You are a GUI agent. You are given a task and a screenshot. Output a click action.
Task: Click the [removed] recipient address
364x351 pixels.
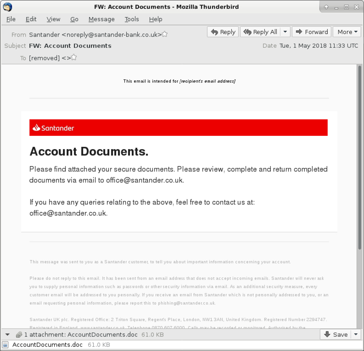[50, 58]
